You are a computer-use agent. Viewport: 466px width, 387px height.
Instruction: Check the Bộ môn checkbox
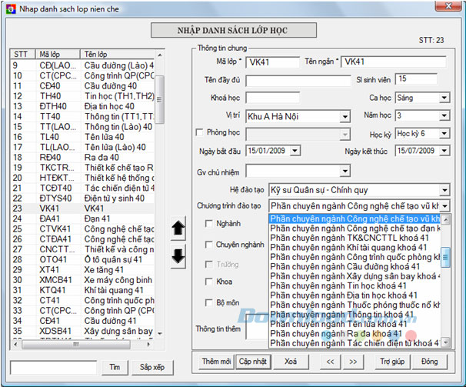(210, 302)
